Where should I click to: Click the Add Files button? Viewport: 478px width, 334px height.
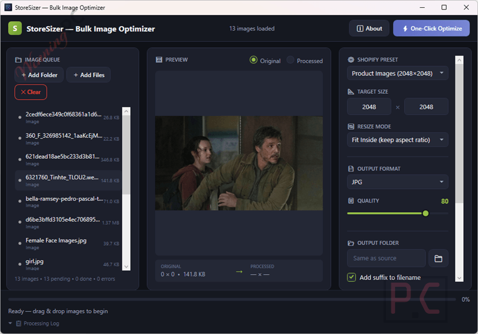pos(88,75)
